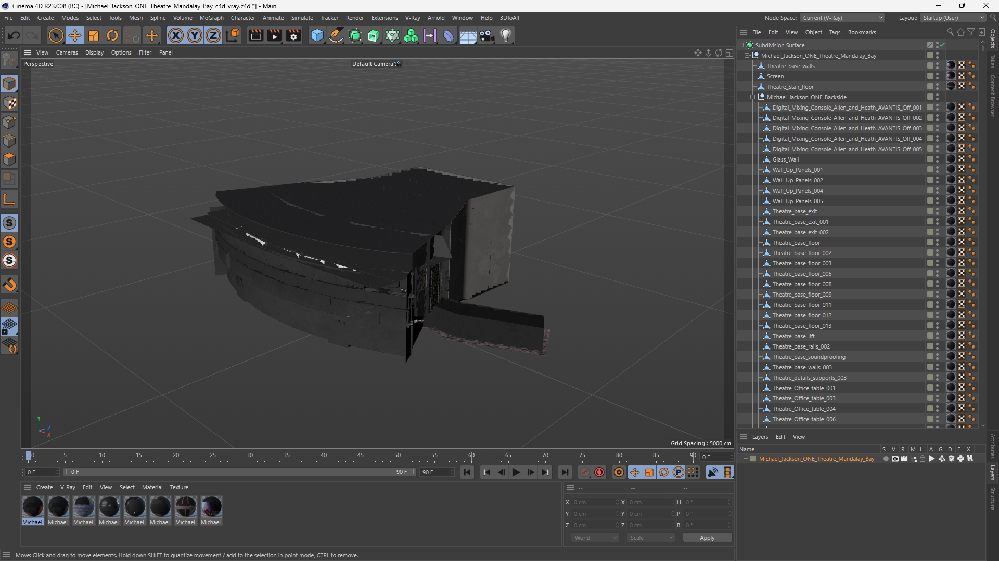Open the Spline Pen tool
Screen dimensions: 999x561
[x=336, y=35]
